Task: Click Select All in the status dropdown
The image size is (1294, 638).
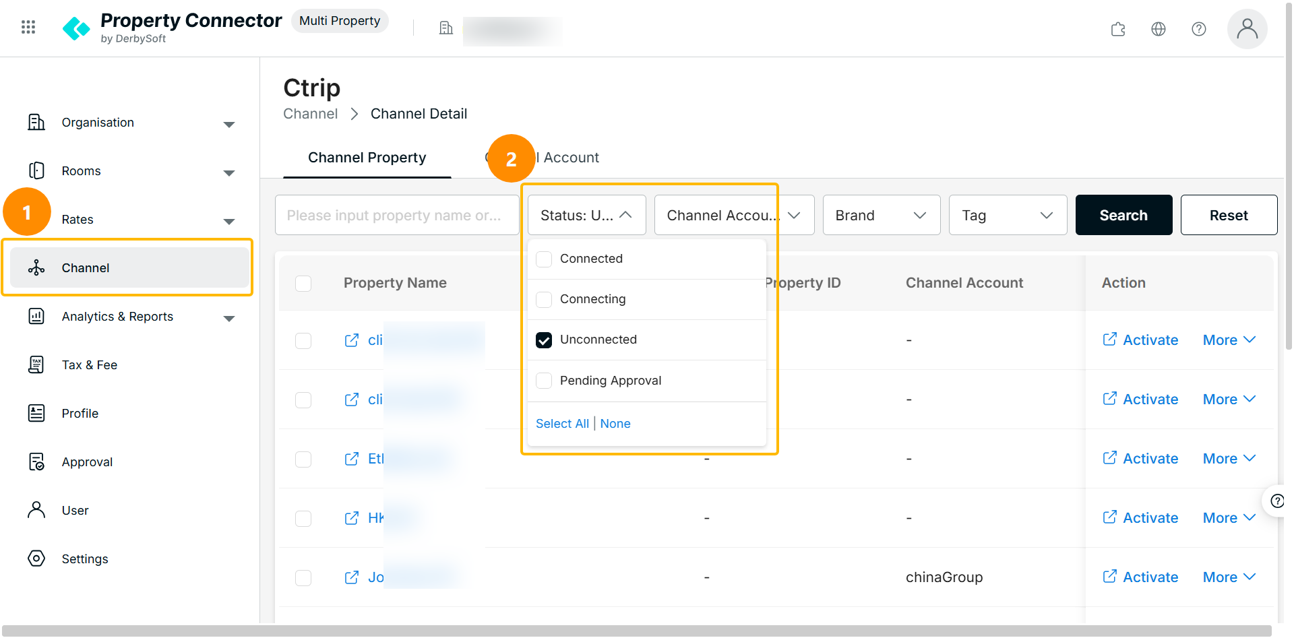Action: (562, 424)
